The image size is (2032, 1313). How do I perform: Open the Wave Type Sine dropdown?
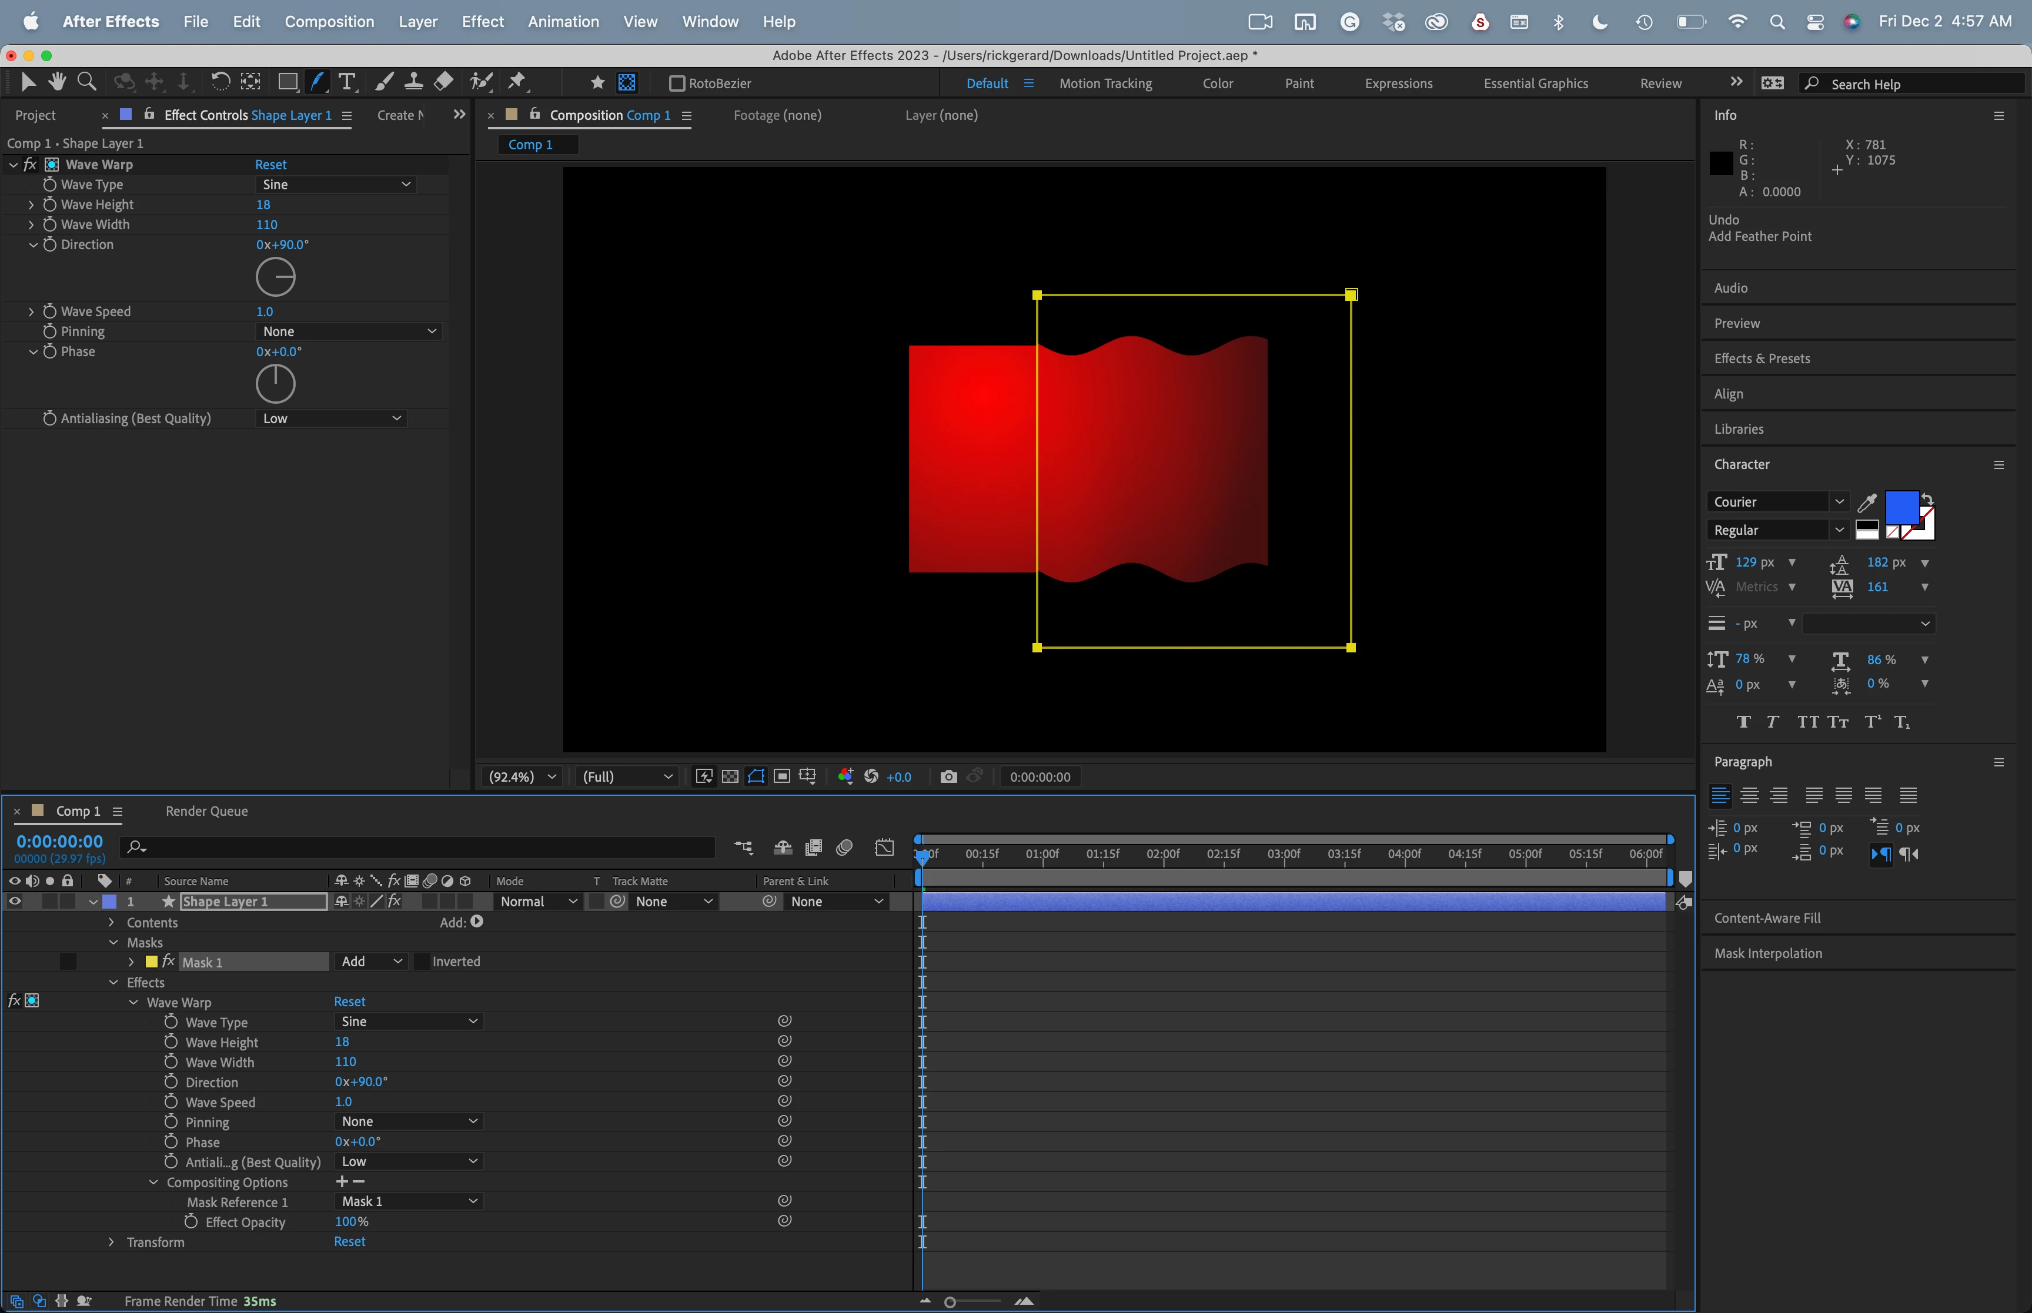pyautogui.click(x=336, y=185)
